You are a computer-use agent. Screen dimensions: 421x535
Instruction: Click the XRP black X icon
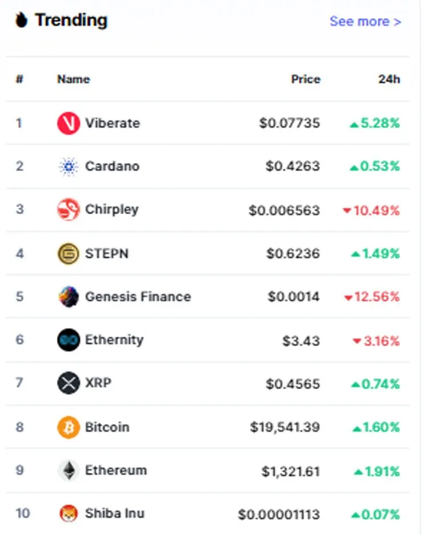click(68, 383)
